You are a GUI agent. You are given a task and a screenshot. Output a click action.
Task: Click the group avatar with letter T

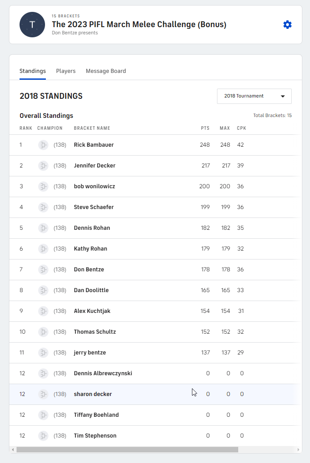point(32,25)
